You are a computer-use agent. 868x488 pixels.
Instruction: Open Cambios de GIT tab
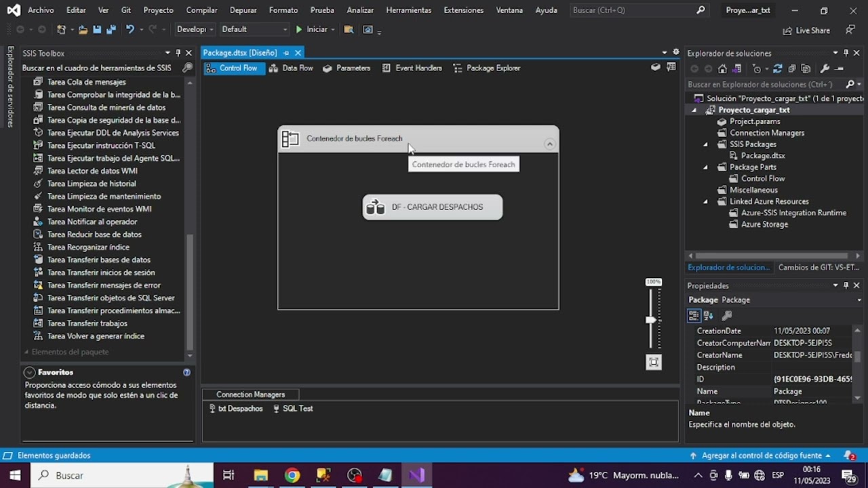point(818,267)
